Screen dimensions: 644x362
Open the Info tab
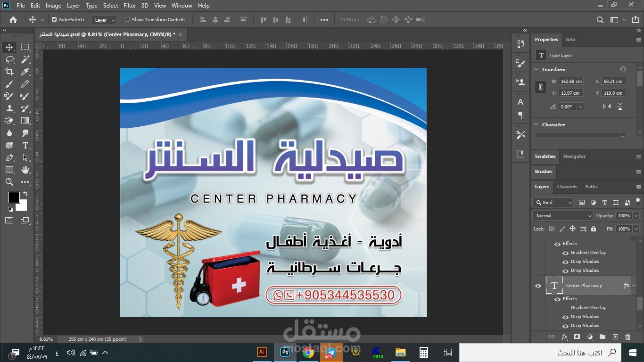(570, 40)
